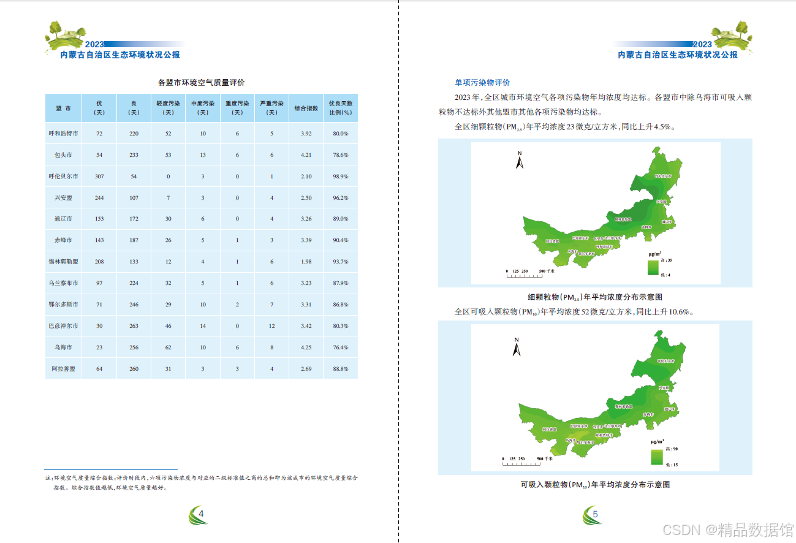
Task: Click the sentence about PM2.5 averaging 23 微克/立方米
Action: coord(565,127)
